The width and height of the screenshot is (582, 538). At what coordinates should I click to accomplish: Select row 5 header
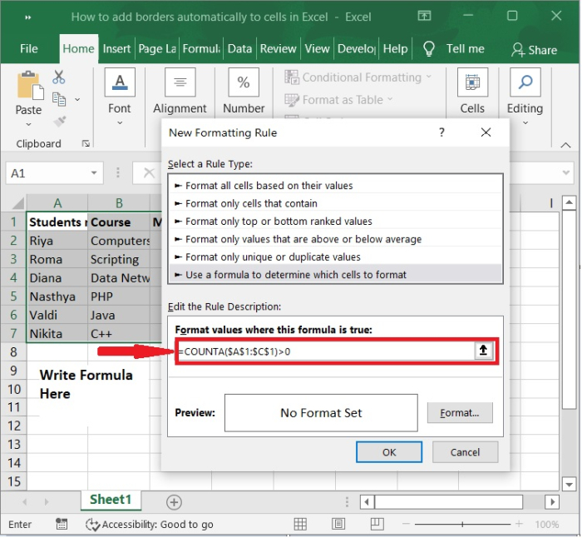[13, 296]
